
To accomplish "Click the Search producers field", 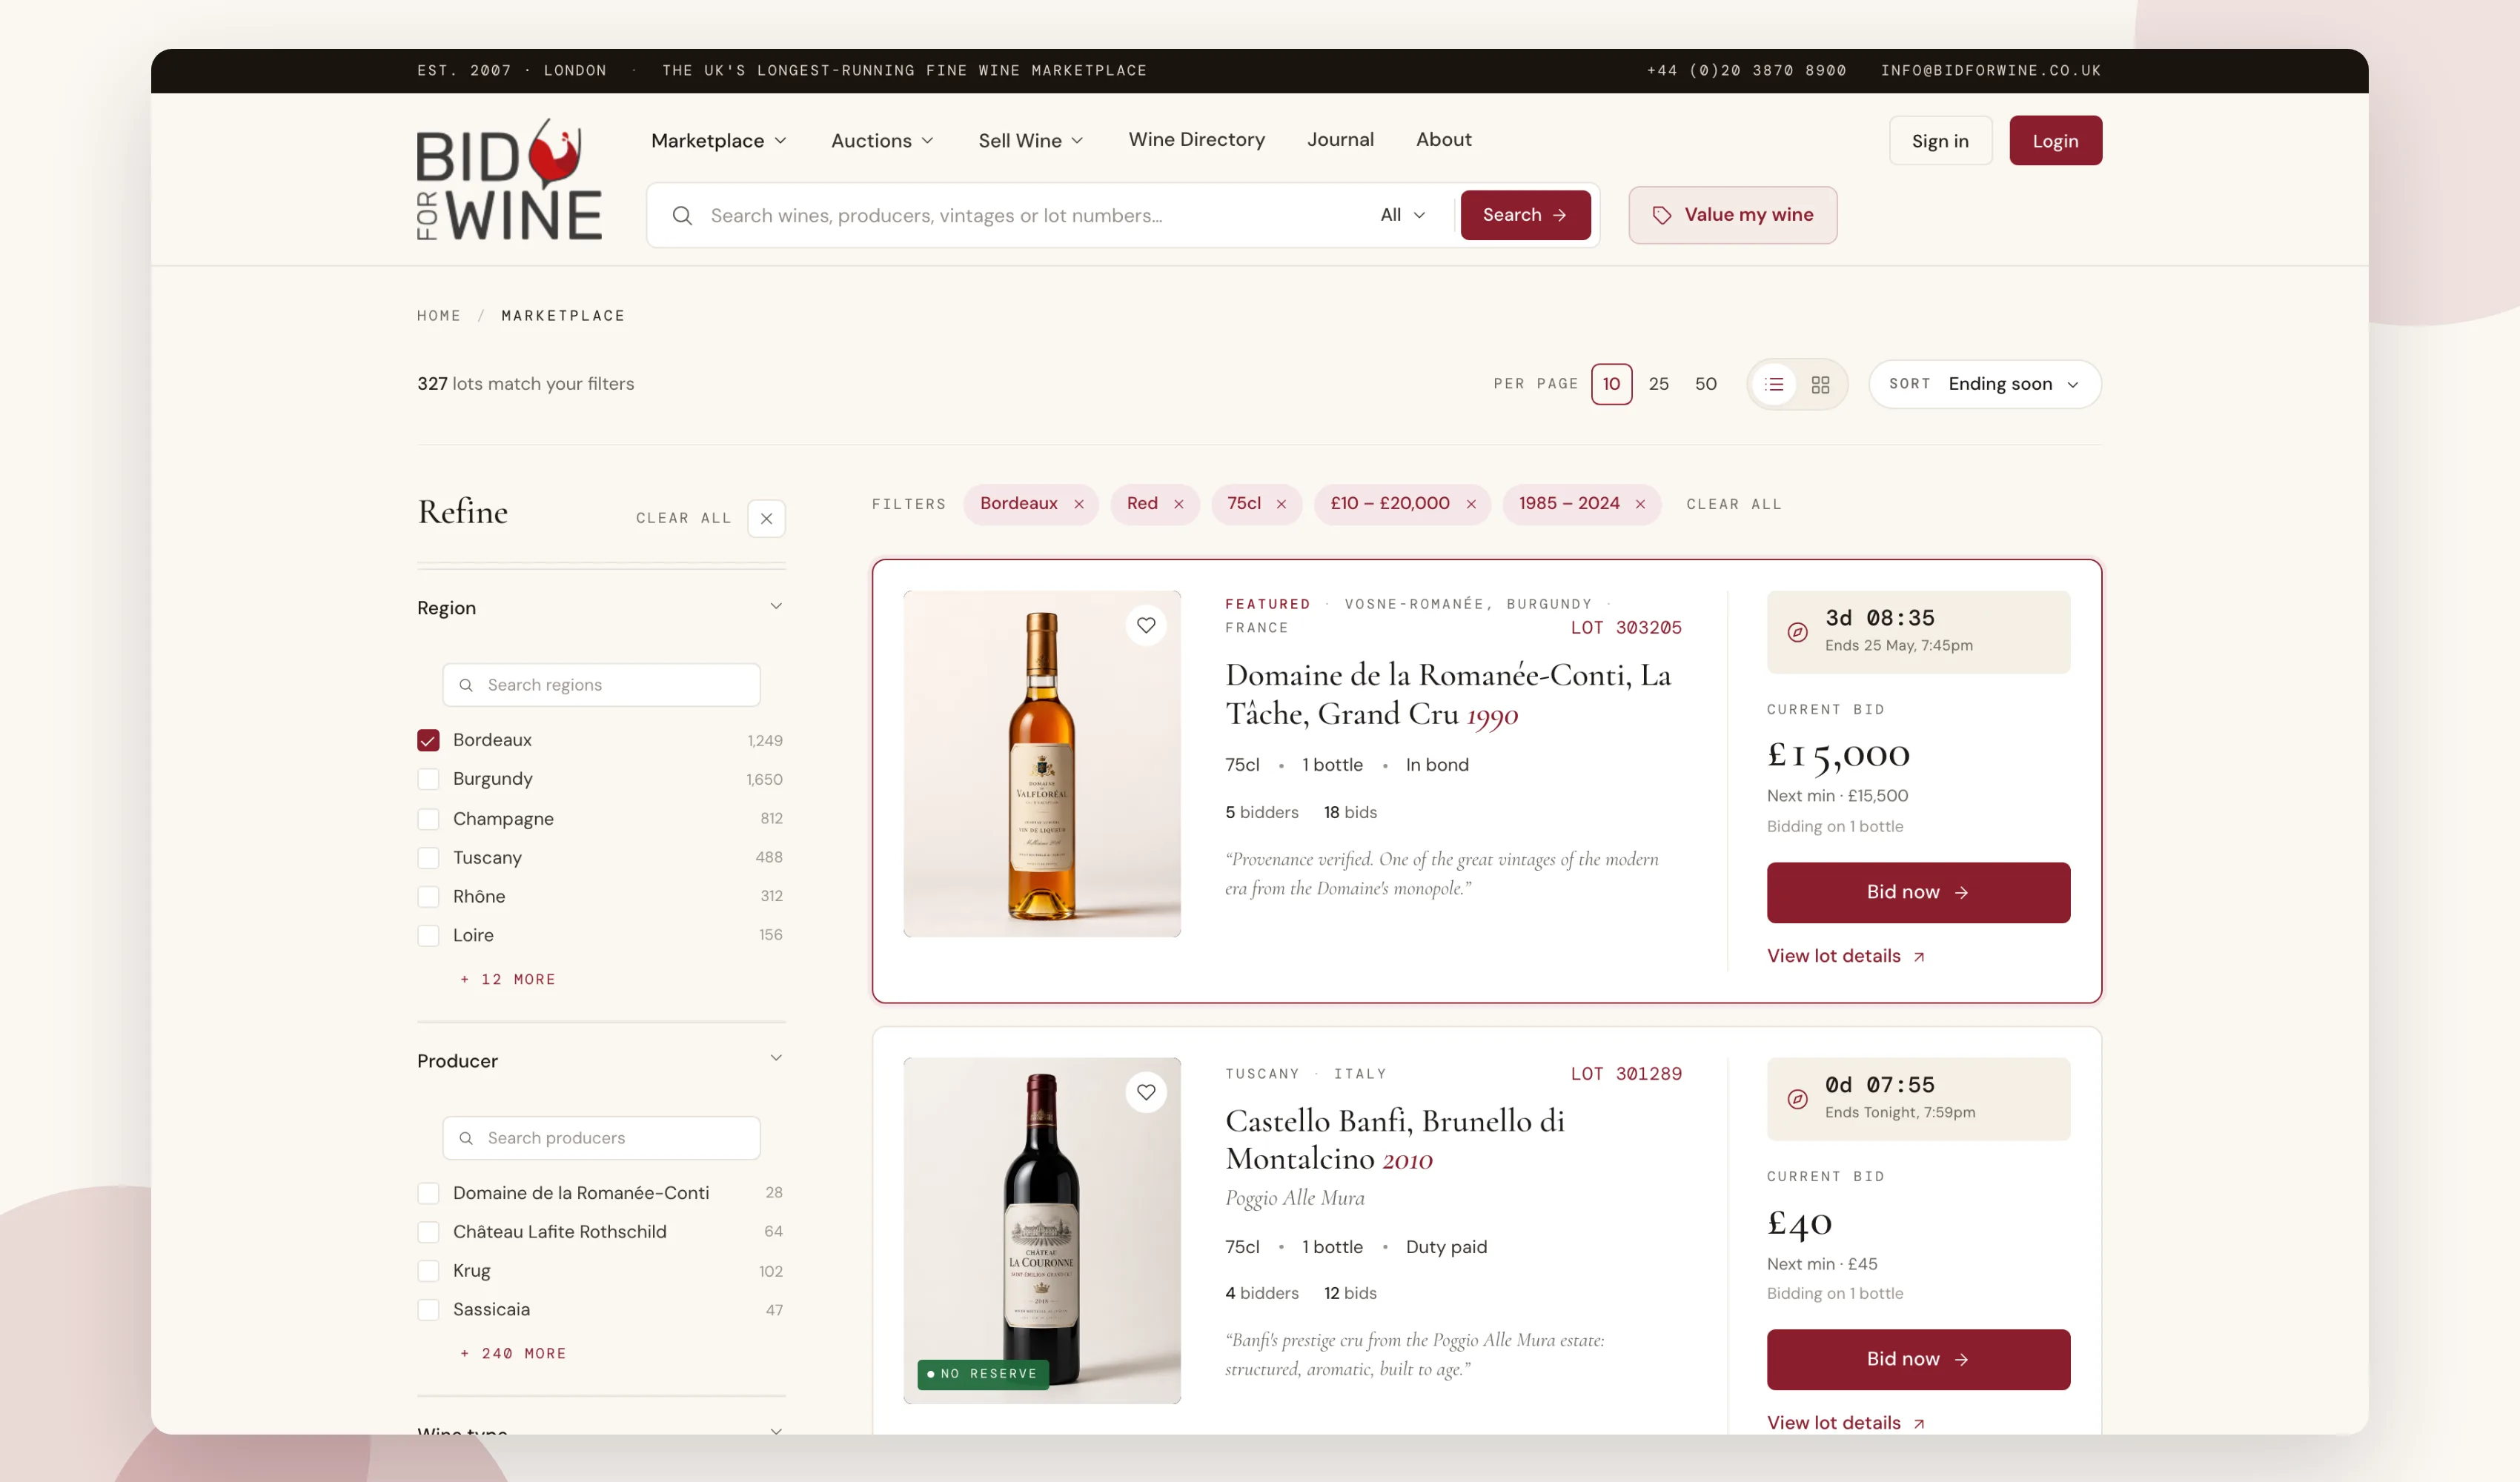I will coord(601,1138).
